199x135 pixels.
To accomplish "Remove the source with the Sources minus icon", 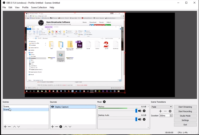I will coord(57,127).
